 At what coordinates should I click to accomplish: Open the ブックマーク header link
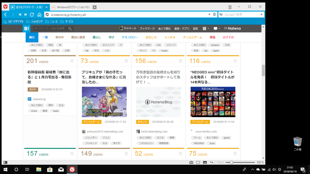tap(147, 29)
